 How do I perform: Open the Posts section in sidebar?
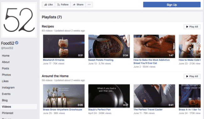[x=5, y=68]
